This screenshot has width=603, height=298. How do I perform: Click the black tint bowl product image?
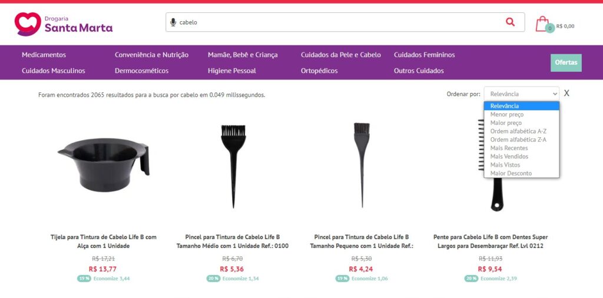click(104, 164)
